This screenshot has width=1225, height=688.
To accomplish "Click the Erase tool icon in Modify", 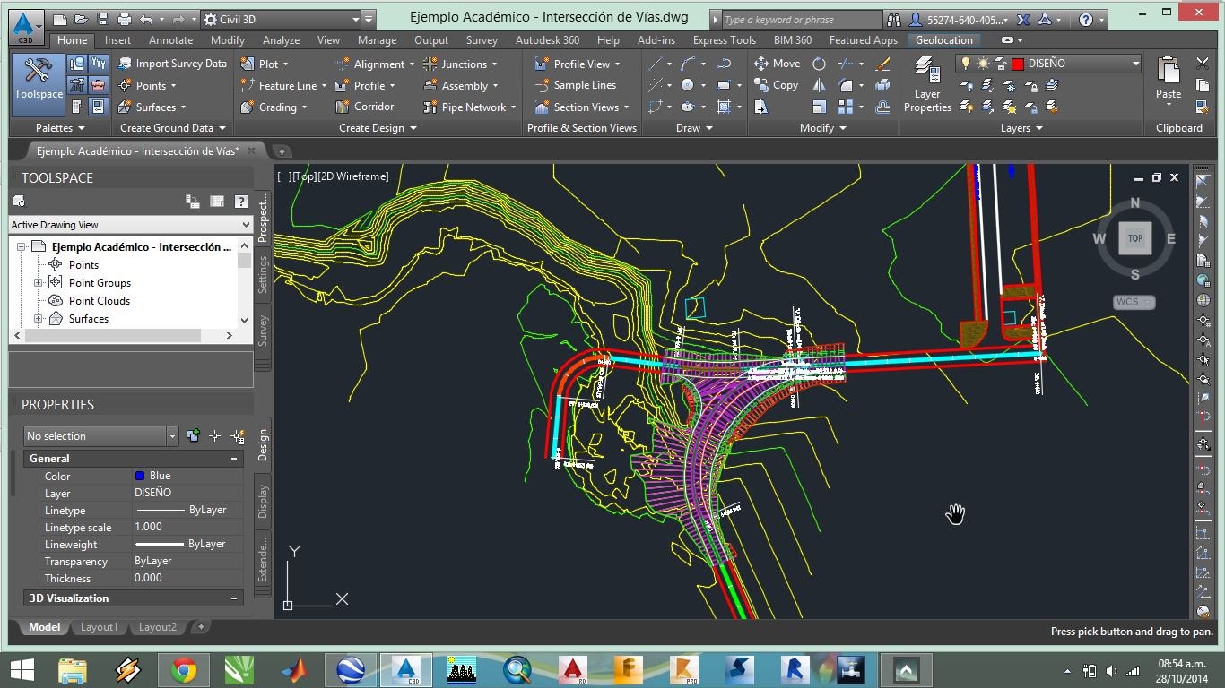I will coord(882,64).
